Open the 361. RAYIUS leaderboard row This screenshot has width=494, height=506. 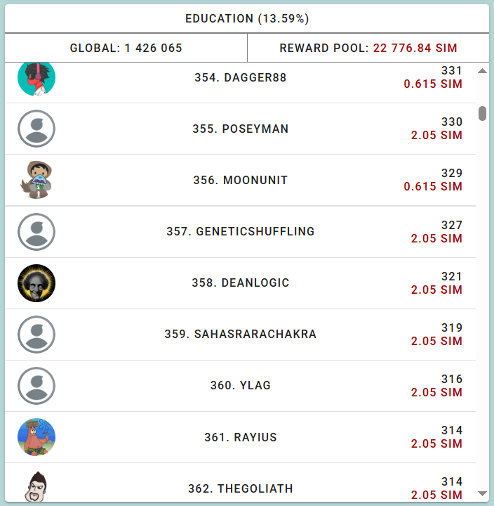pyautogui.click(x=241, y=437)
